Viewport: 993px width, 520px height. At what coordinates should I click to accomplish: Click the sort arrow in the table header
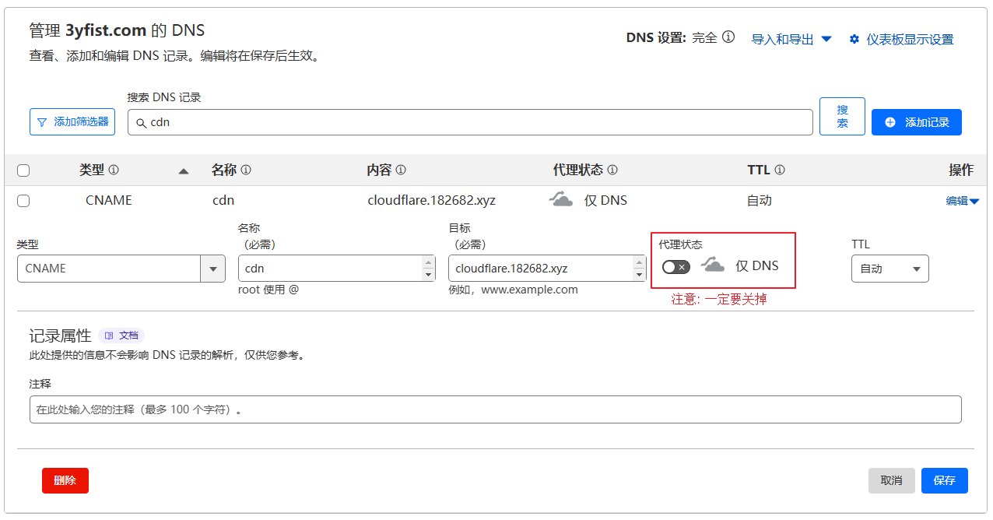pyautogui.click(x=184, y=171)
